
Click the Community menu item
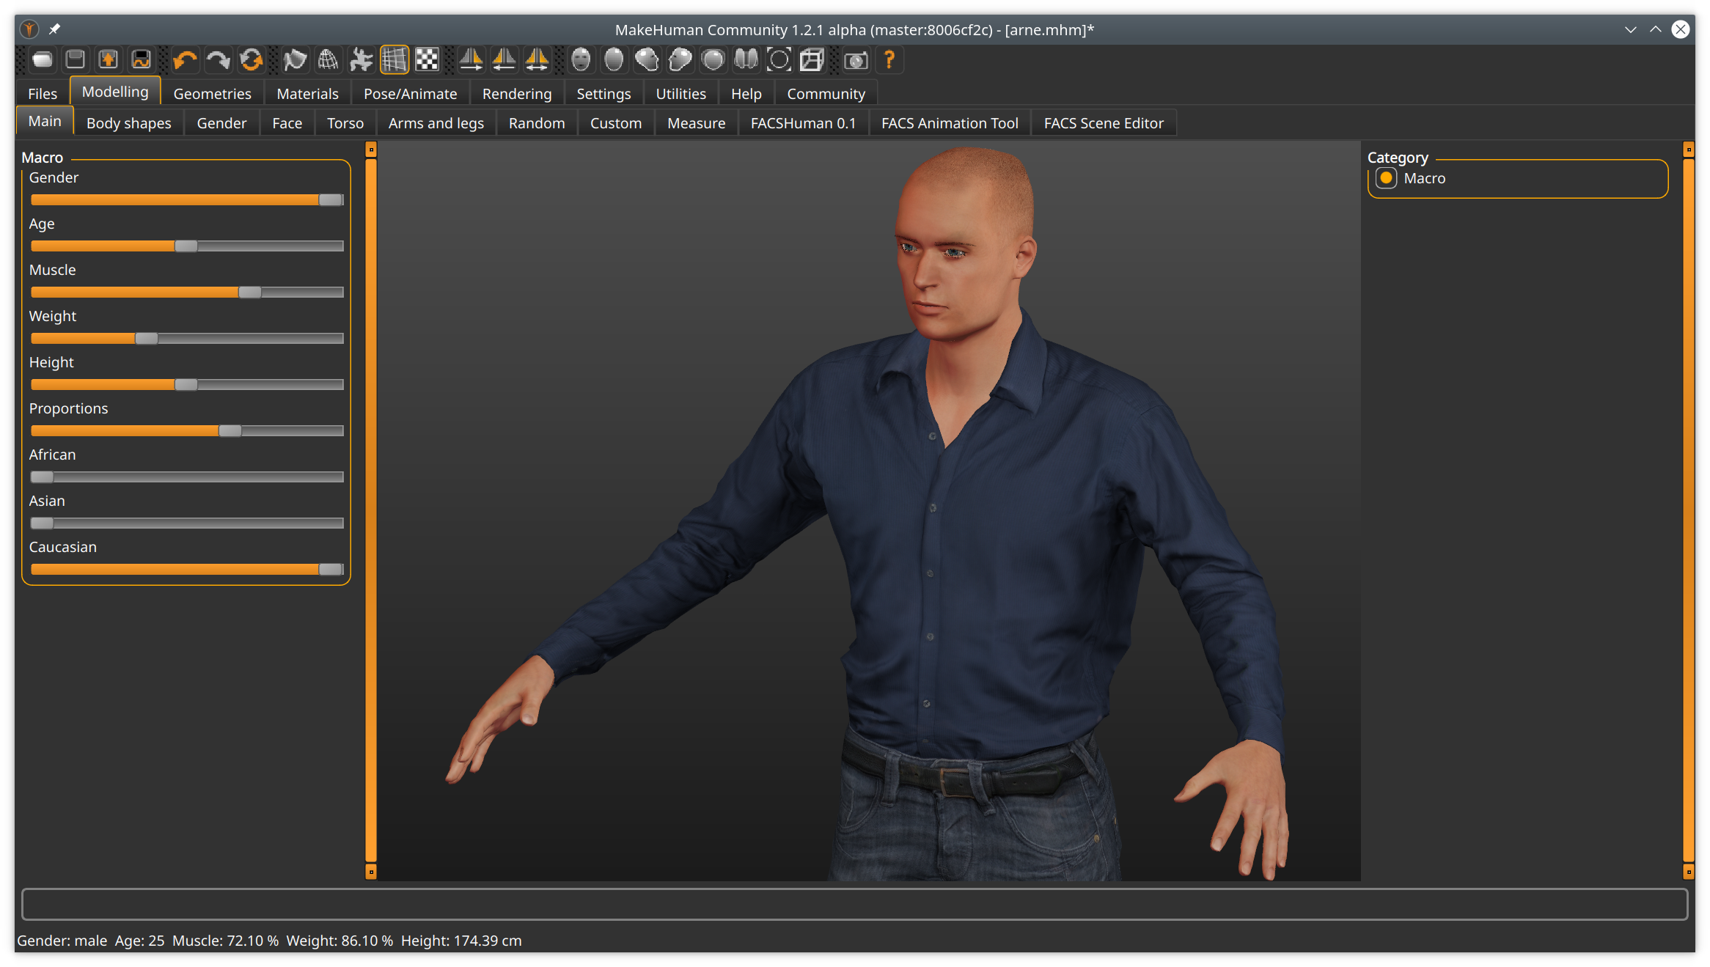pyautogui.click(x=824, y=92)
